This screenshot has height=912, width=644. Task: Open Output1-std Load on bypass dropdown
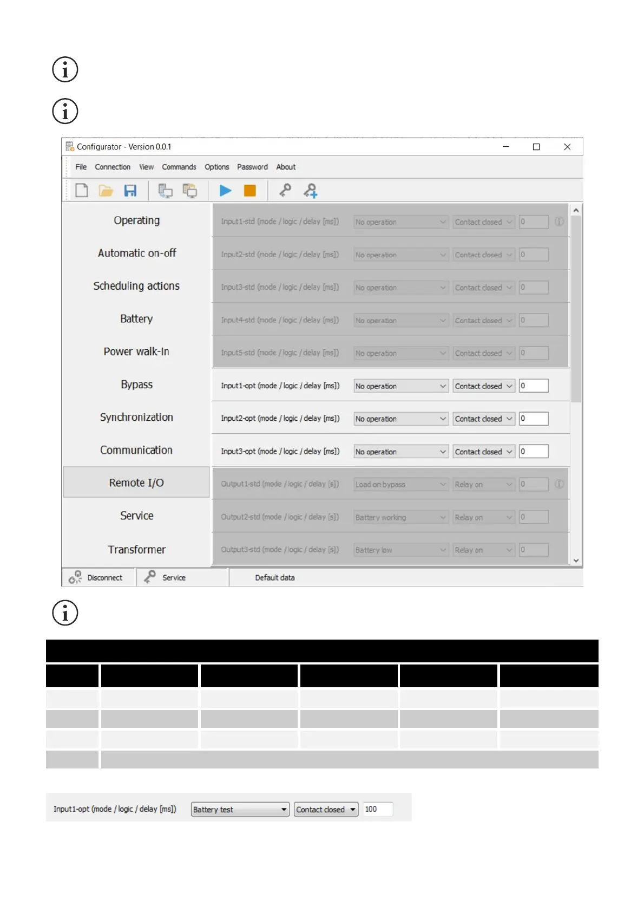401,484
